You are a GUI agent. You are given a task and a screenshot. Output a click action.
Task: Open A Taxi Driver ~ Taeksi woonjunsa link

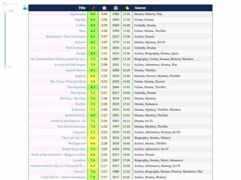63,177
